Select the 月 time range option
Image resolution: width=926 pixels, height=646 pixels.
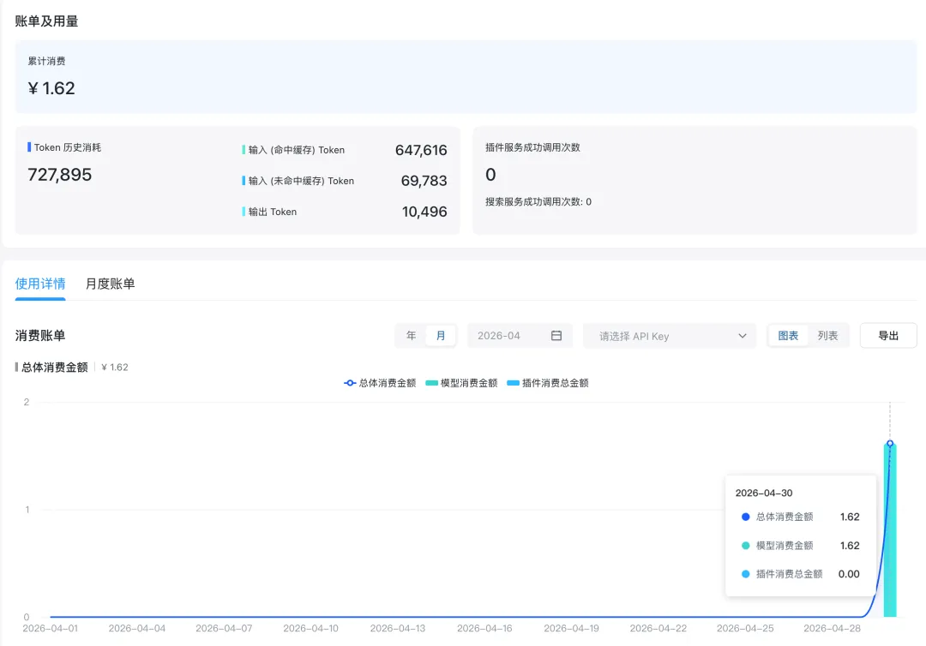click(x=441, y=336)
